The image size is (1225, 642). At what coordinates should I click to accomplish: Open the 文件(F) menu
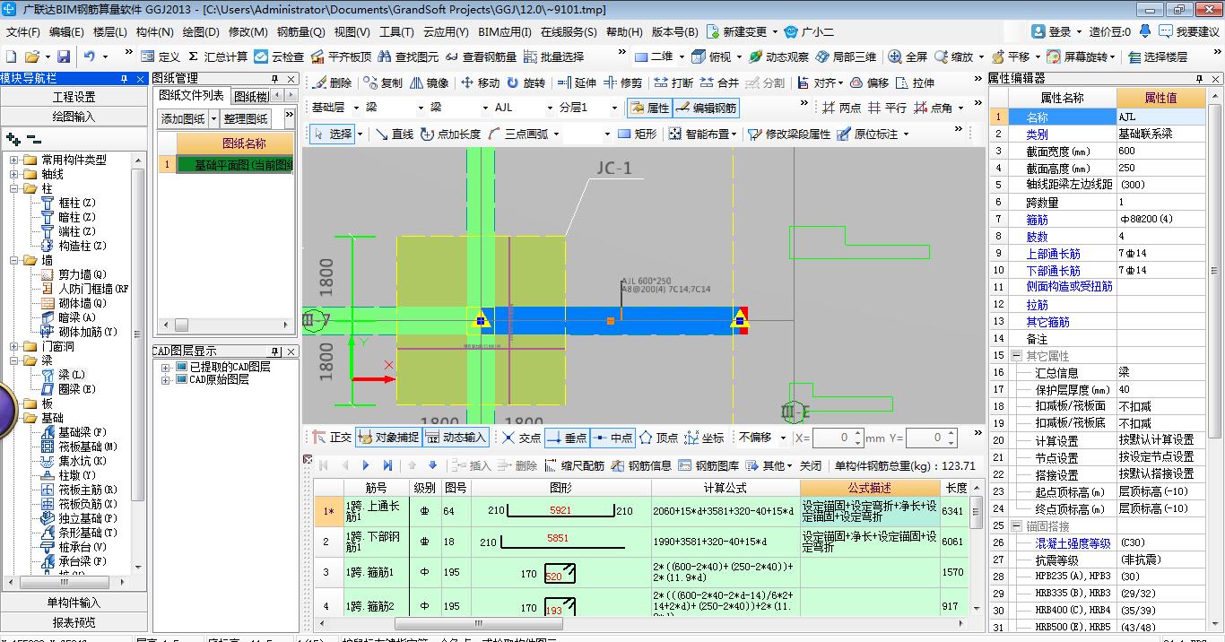pyautogui.click(x=22, y=31)
